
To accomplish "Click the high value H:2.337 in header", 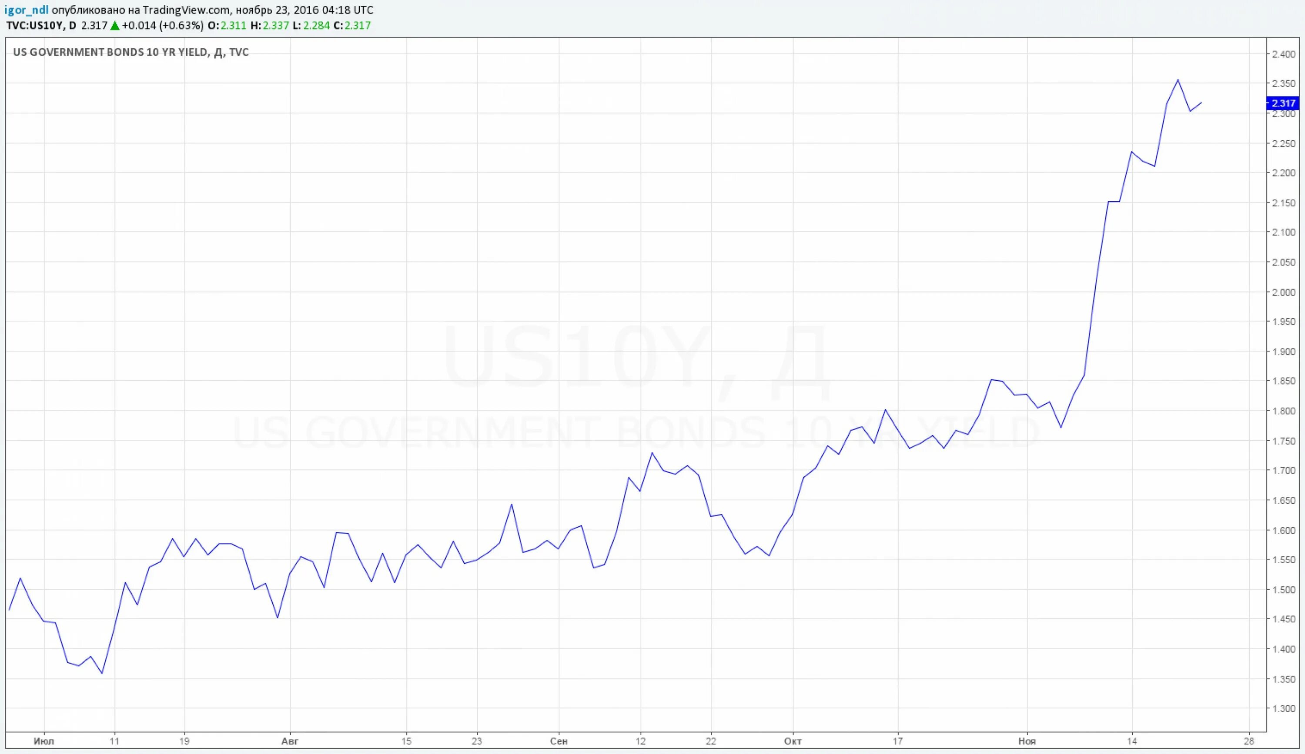I will click(269, 25).
